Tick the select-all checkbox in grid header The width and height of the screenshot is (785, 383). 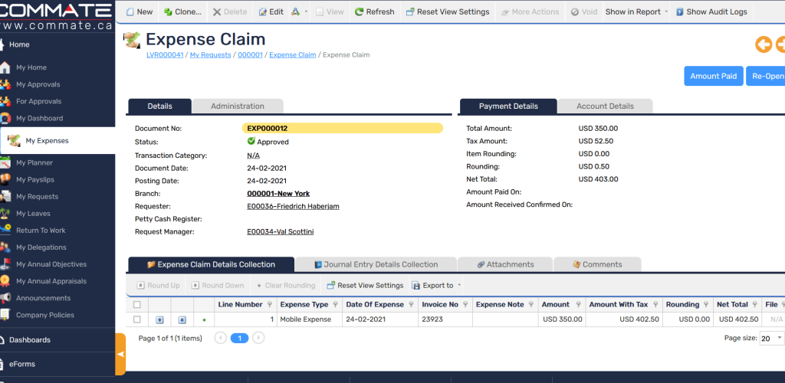[137, 305]
